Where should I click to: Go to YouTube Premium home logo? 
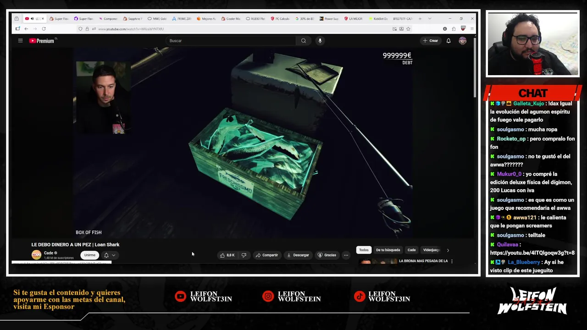tap(42, 41)
